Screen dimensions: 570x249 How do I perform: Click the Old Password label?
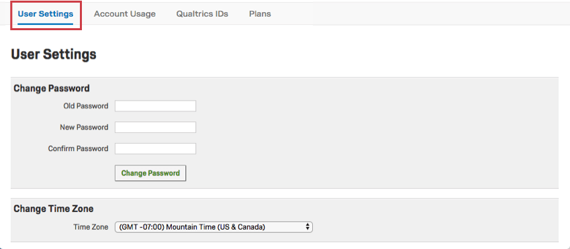tap(86, 106)
